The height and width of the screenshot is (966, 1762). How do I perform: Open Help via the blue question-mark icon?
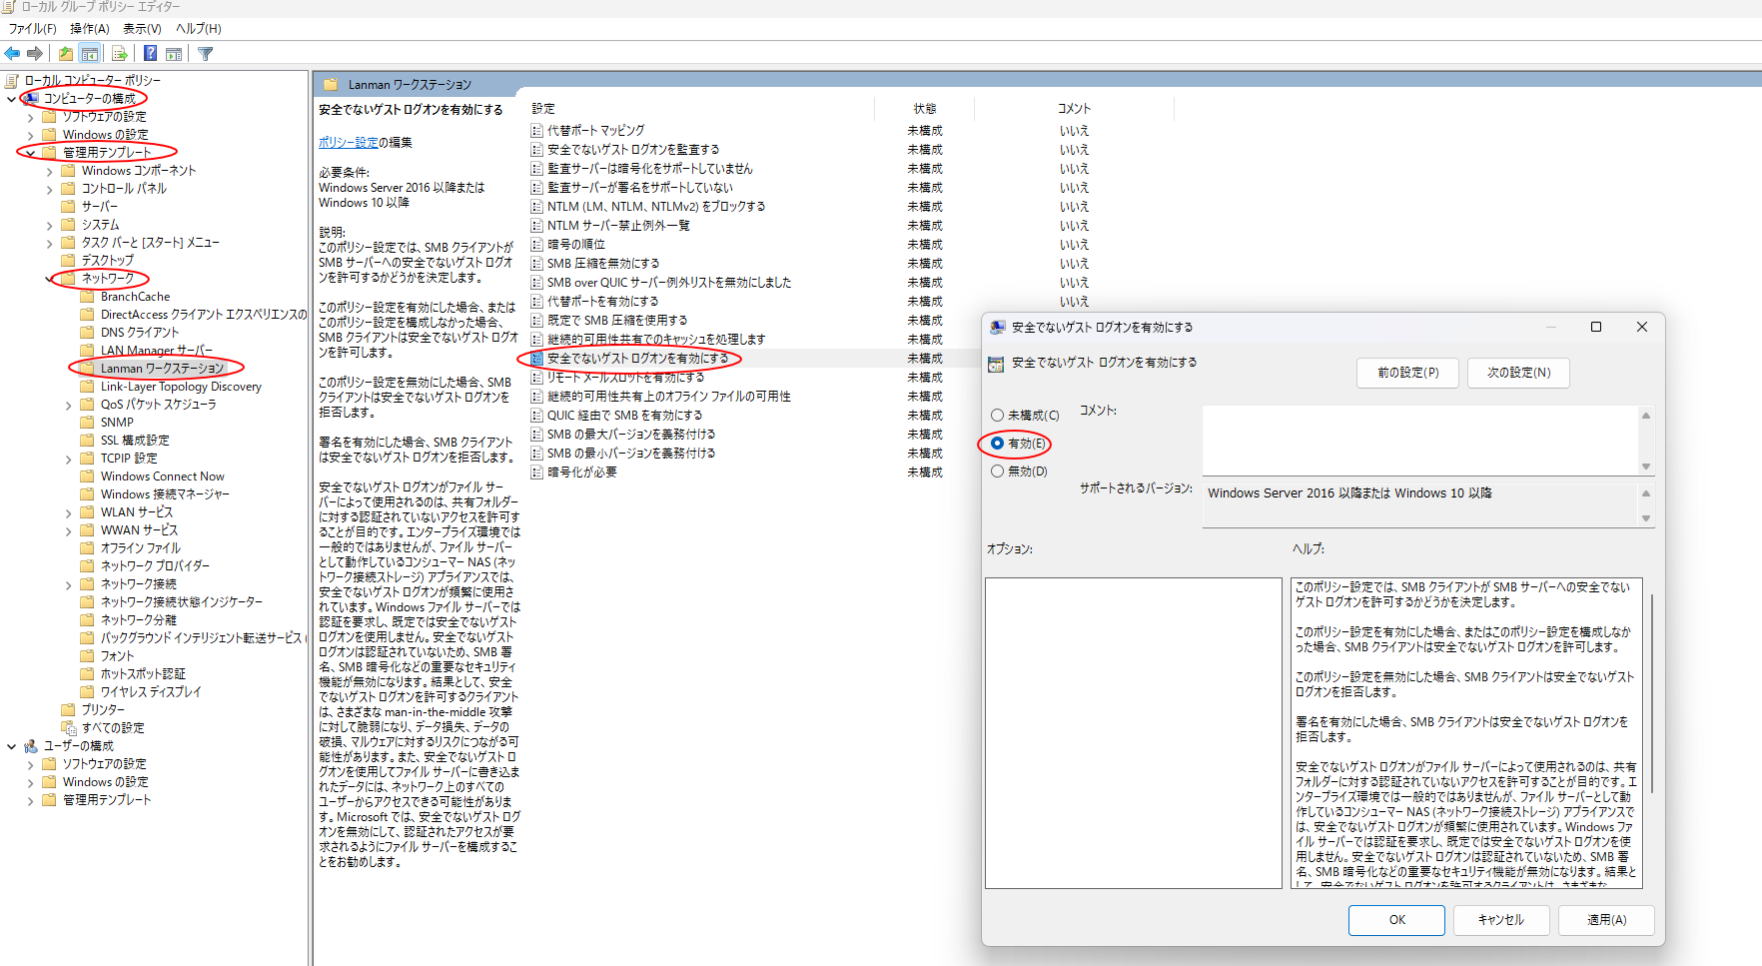coord(150,54)
